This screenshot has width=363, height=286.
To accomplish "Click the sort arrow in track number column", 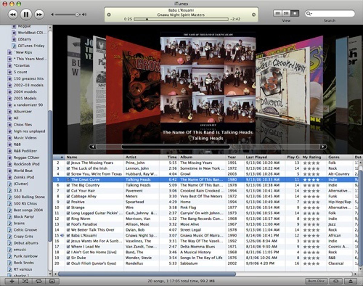I will pyautogui.click(x=62, y=157).
